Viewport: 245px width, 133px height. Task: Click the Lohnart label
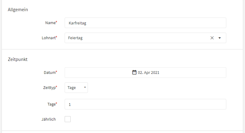point(49,38)
